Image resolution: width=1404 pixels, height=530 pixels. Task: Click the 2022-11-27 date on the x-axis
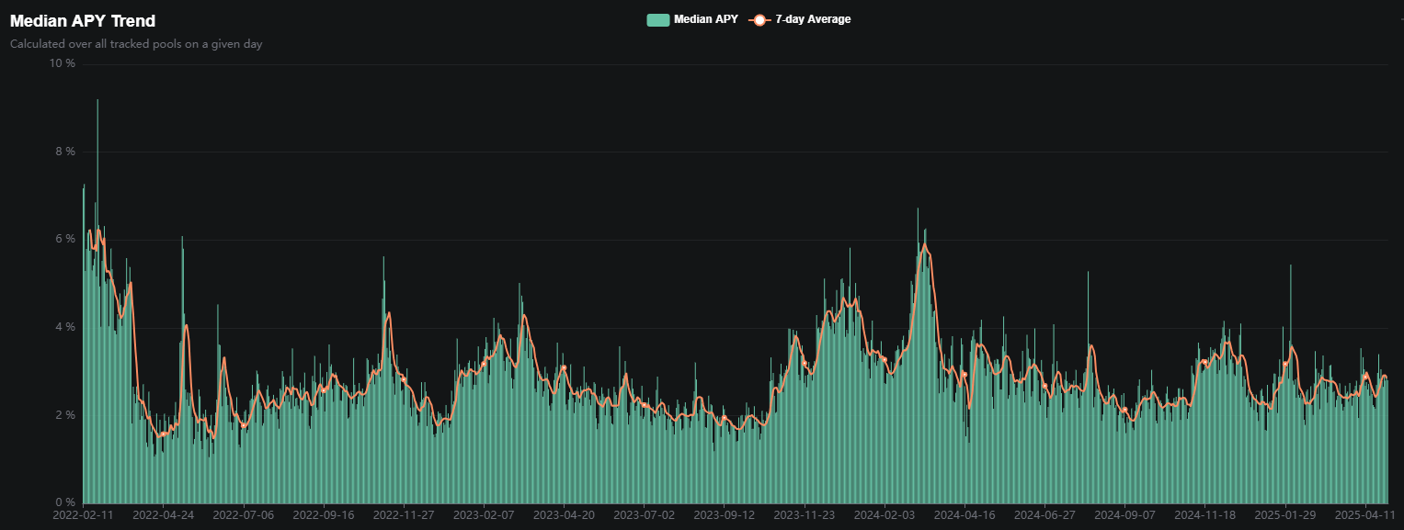(403, 516)
